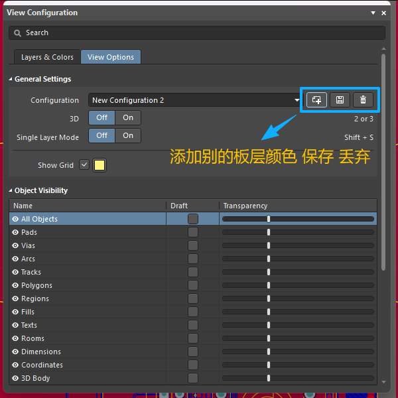Image resolution: width=398 pixels, height=398 pixels.
Task: Toggle Regions visibility eye
Action: [15, 298]
